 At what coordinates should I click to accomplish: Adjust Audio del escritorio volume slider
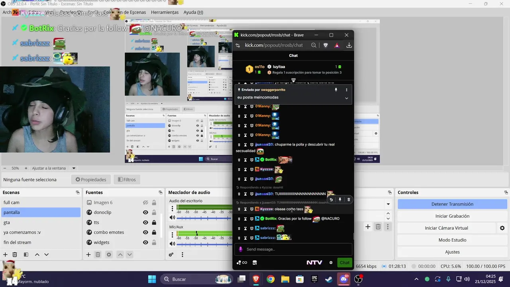(204, 218)
